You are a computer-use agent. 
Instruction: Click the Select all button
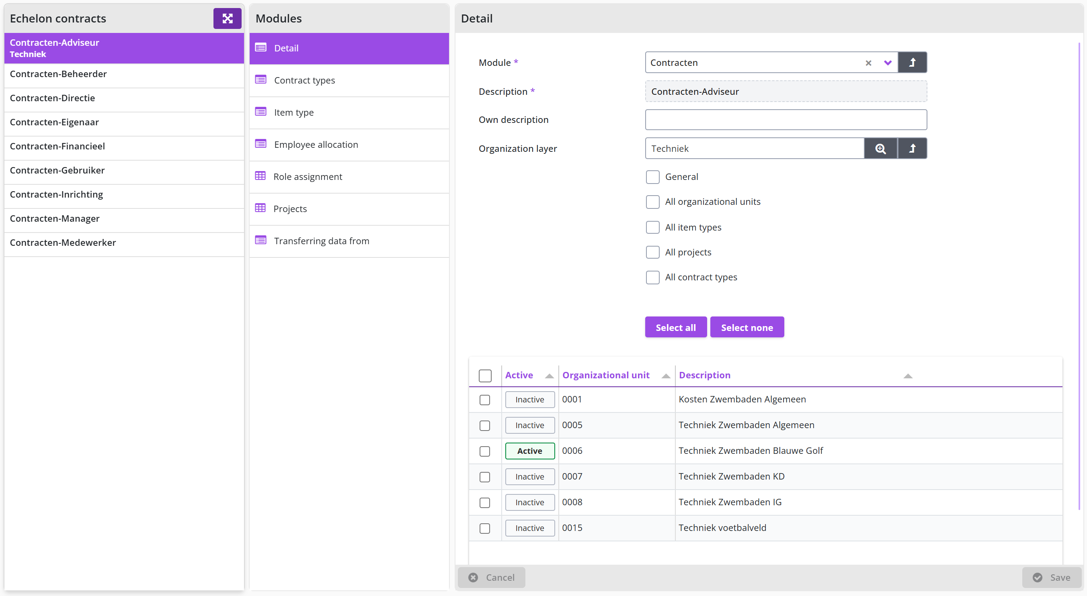pos(676,327)
